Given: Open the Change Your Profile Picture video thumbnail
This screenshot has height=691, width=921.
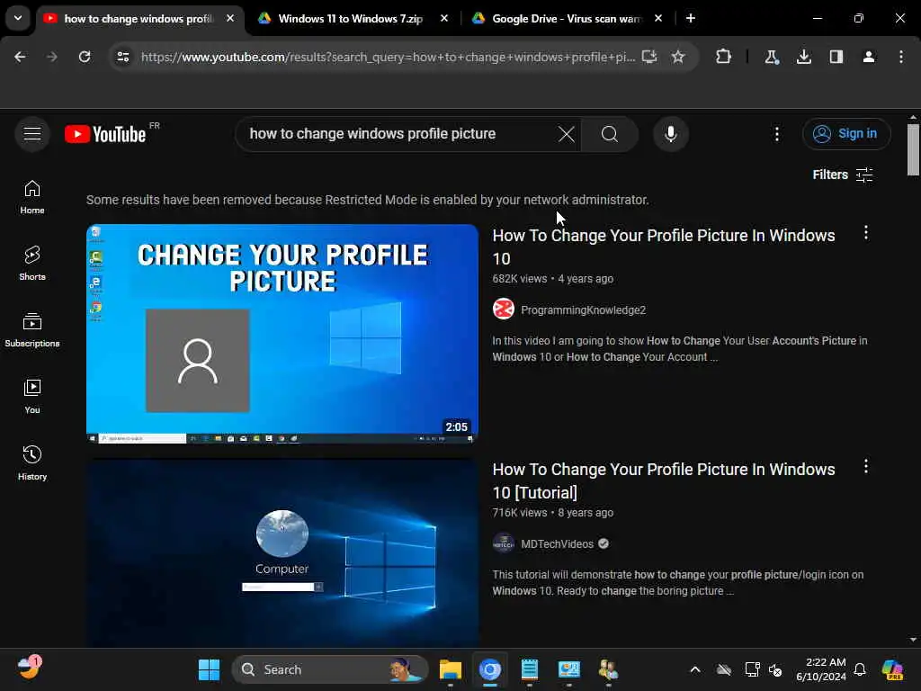Looking at the screenshot, I should pos(282,333).
